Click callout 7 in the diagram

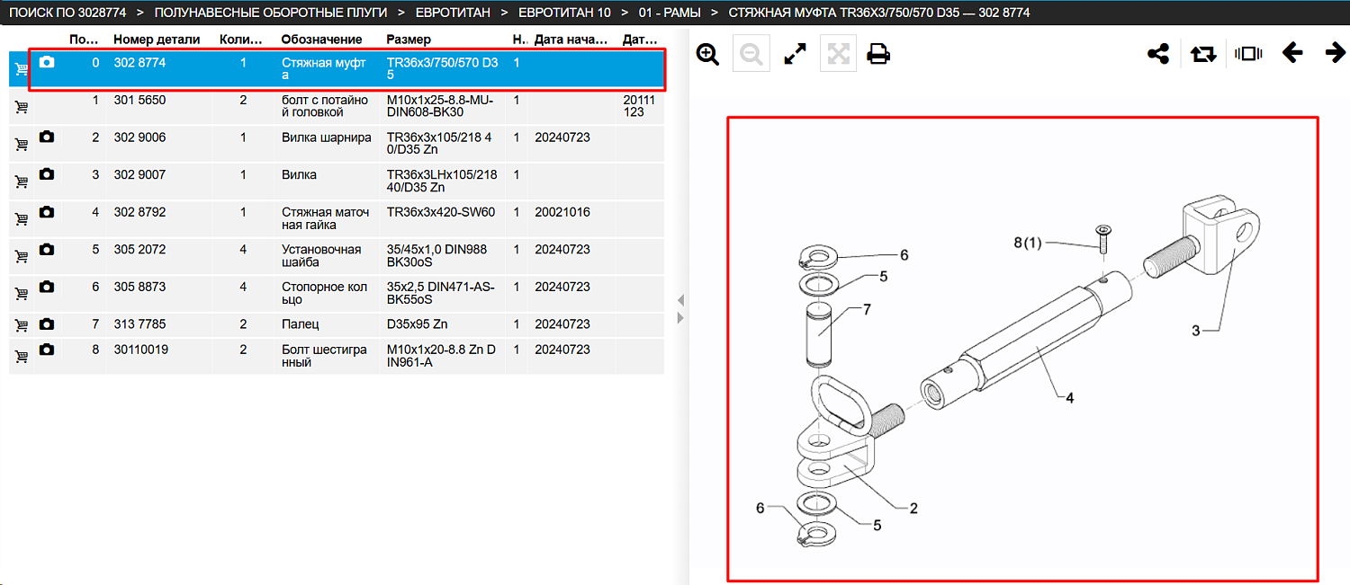tap(867, 310)
